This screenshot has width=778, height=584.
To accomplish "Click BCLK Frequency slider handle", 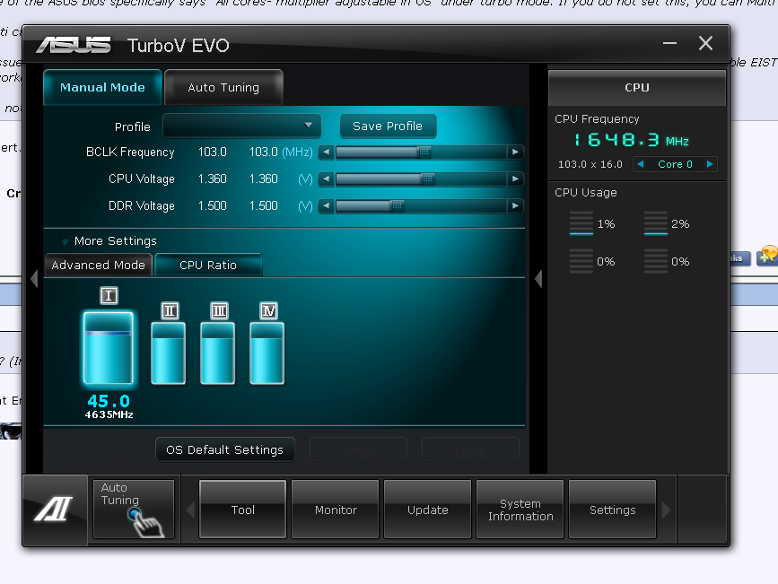I will click(x=424, y=152).
